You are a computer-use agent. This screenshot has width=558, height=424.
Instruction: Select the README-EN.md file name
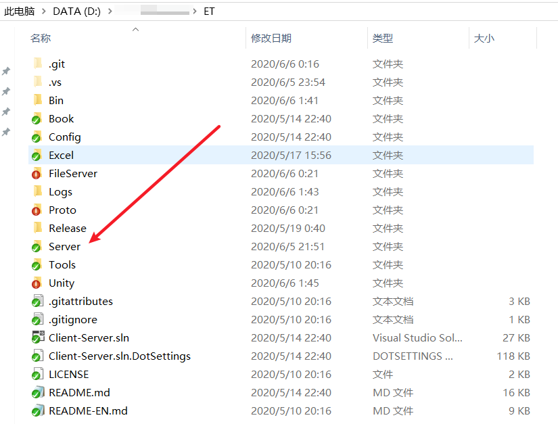[88, 411]
